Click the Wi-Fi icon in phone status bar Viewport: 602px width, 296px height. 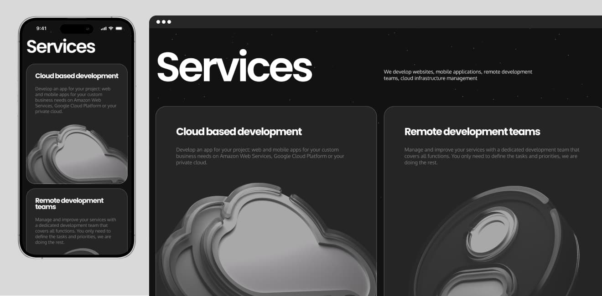111,28
